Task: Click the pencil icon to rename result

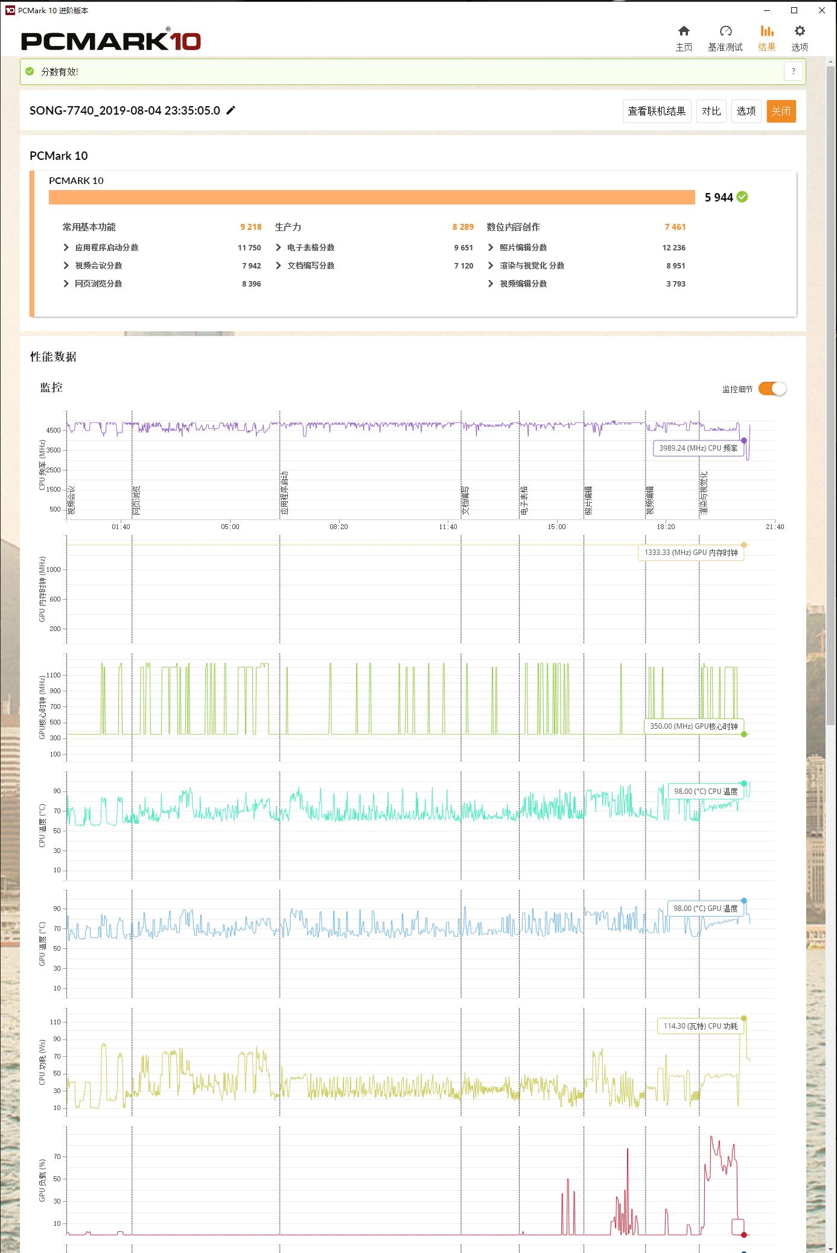Action: (231, 110)
